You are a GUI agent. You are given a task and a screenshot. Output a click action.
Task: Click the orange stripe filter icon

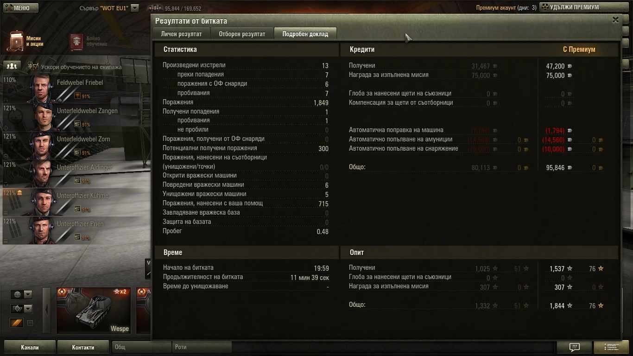(17, 323)
